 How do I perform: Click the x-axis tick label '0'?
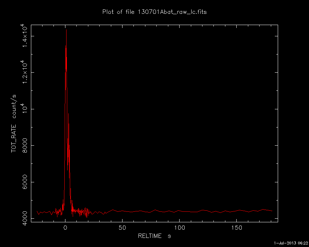(65, 228)
